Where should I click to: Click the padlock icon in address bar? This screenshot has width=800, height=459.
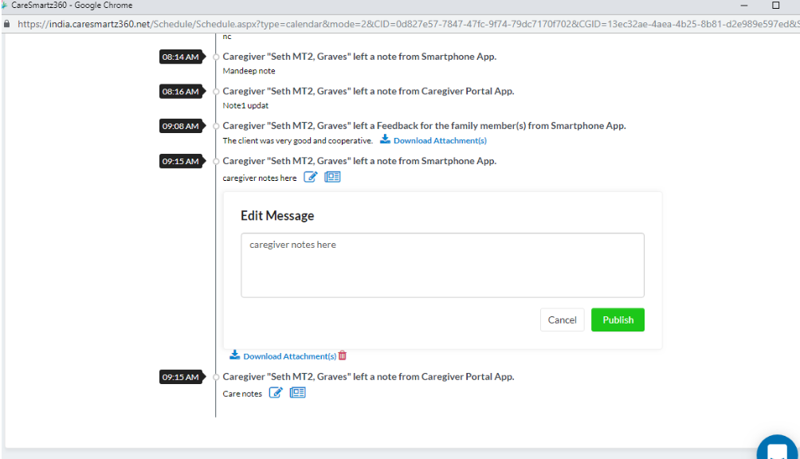[x=7, y=24]
